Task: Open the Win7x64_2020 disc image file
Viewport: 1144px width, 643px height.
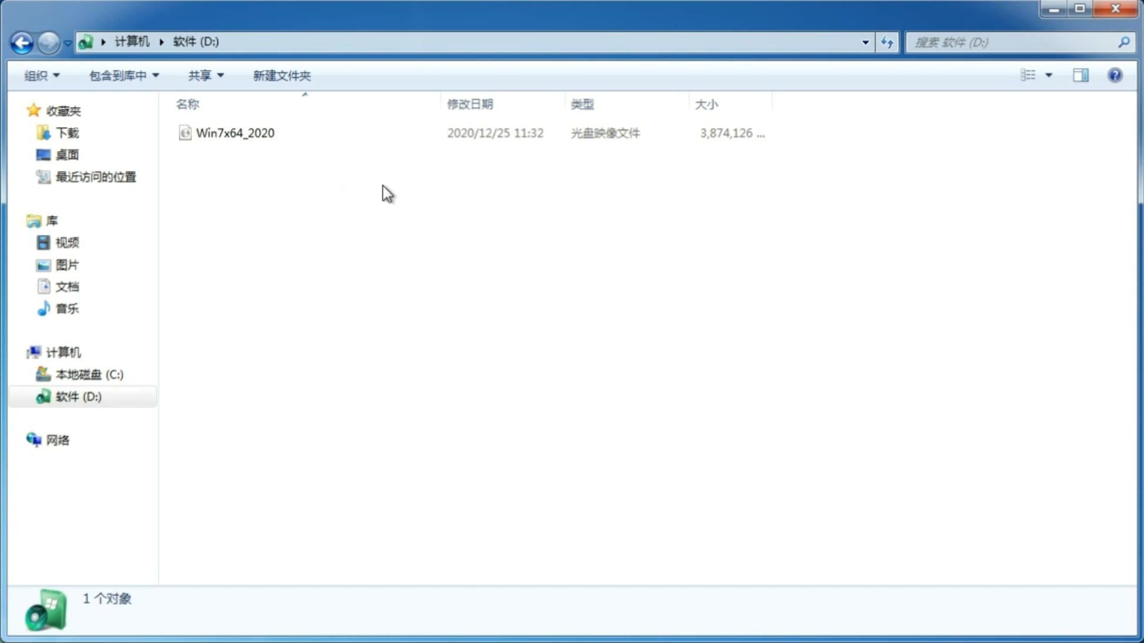Action: pos(235,132)
